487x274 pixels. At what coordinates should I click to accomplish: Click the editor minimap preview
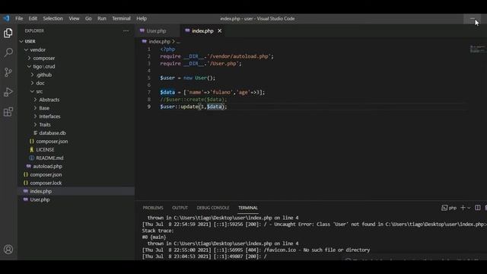click(x=477, y=49)
